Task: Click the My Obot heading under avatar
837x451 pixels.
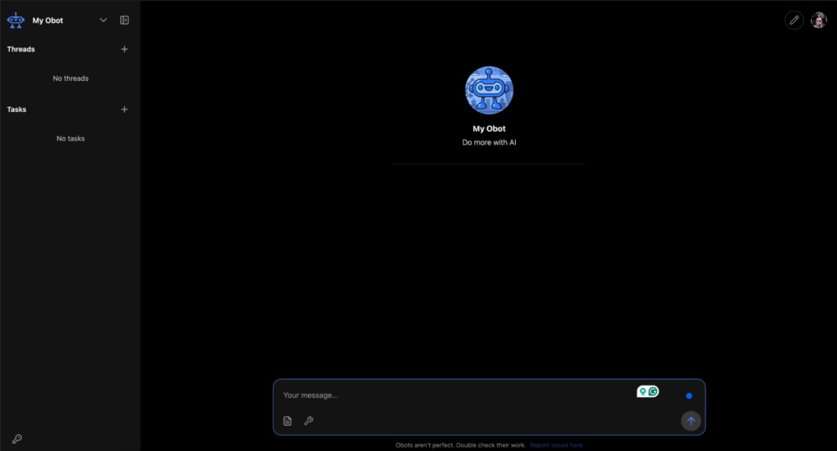Action: [x=489, y=128]
